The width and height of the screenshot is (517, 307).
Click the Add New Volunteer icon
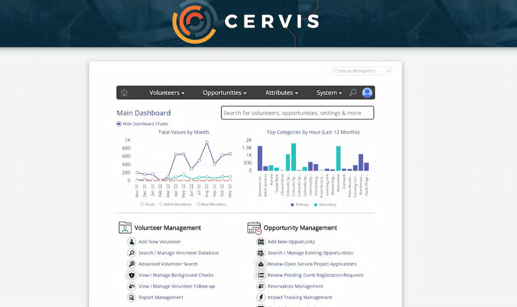pyautogui.click(x=132, y=242)
